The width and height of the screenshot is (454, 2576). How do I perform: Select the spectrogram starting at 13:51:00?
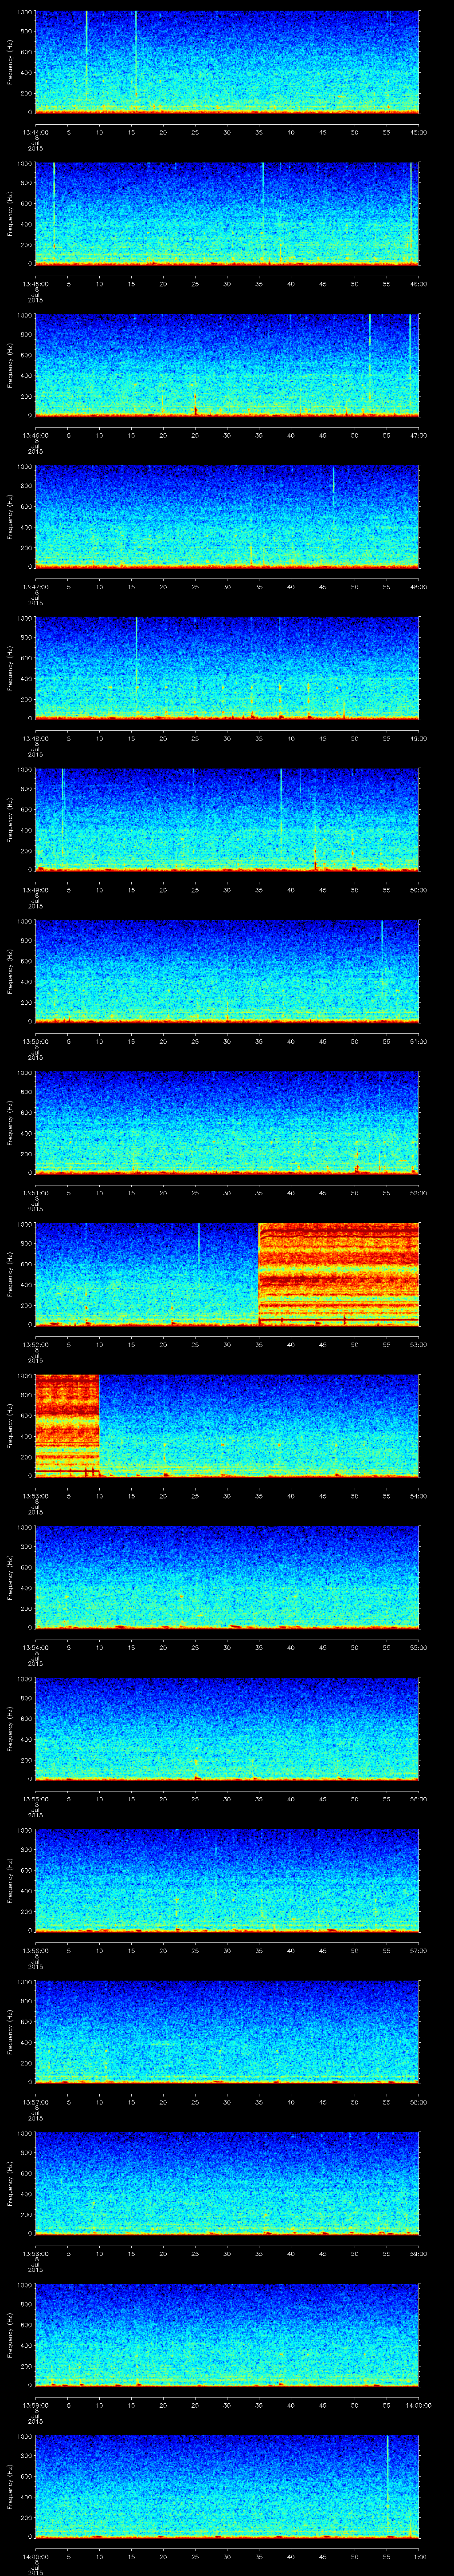click(x=227, y=1122)
